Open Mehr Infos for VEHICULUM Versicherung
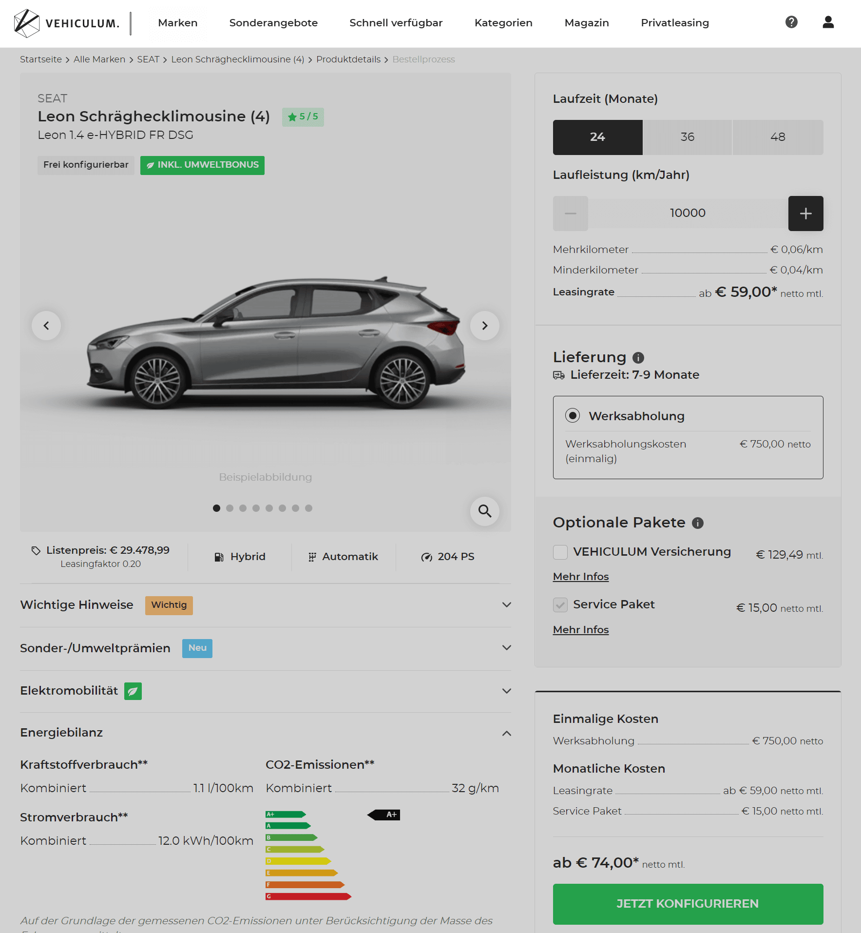 [x=581, y=577]
